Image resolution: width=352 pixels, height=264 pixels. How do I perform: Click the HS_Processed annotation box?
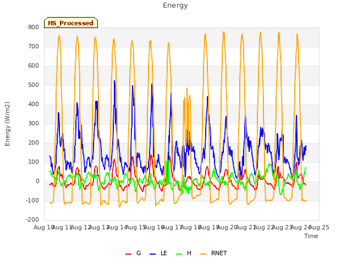71,23
